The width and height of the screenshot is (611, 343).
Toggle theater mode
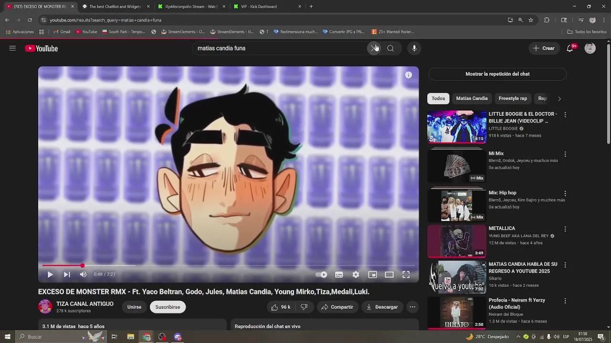389,274
